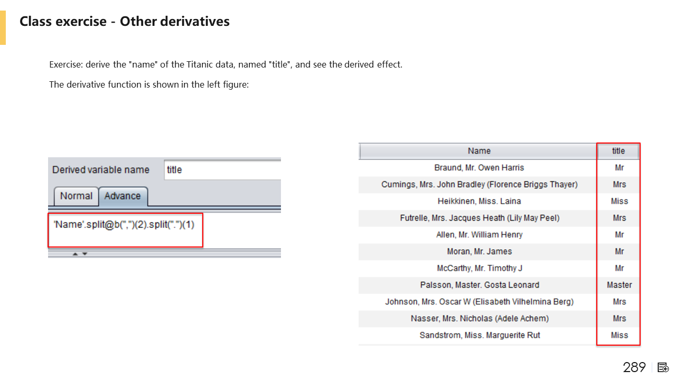Select the Heikkinen, Miss. Laina row
This screenshot has height=380, width=676.
point(479,201)
